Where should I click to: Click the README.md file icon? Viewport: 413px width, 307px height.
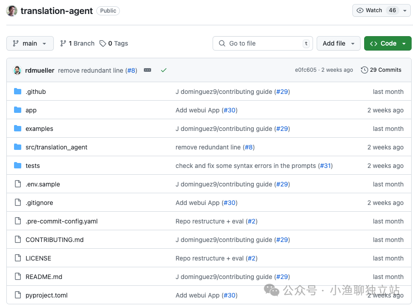click(x=18, y=276)
